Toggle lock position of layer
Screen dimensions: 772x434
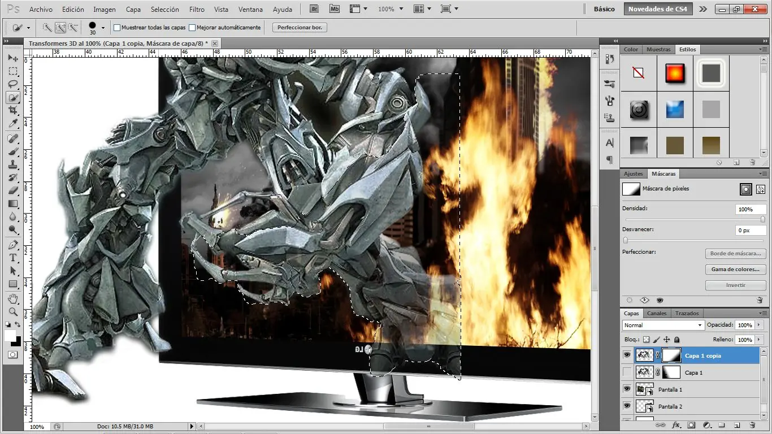[x=667, y=340]
